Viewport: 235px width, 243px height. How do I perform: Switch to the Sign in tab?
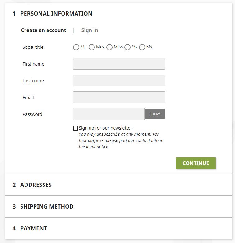pyautogui.click(x=90, y=30)
